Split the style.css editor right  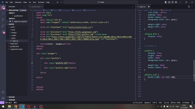pyautogui.click(x=189, y=7)
